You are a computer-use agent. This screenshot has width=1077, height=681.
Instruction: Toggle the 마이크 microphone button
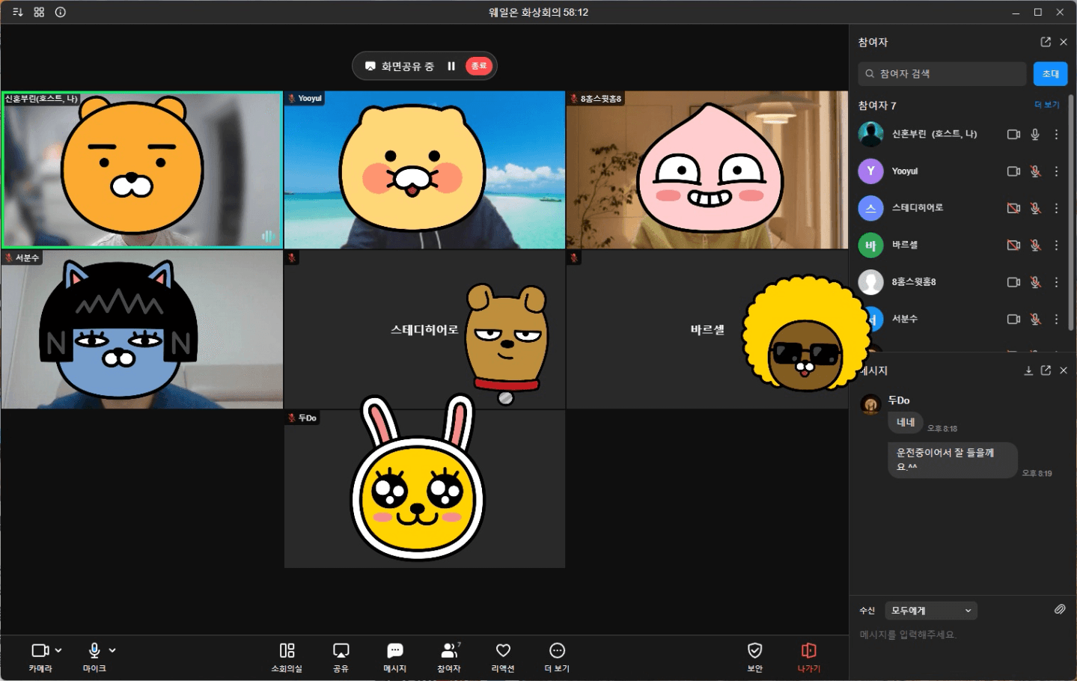94,650
